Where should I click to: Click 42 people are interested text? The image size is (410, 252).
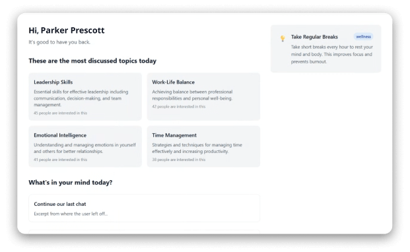(x=178, y=107)
